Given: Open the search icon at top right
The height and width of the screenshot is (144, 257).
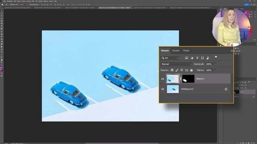Looking at the screenshot, I should coord(251,4).
